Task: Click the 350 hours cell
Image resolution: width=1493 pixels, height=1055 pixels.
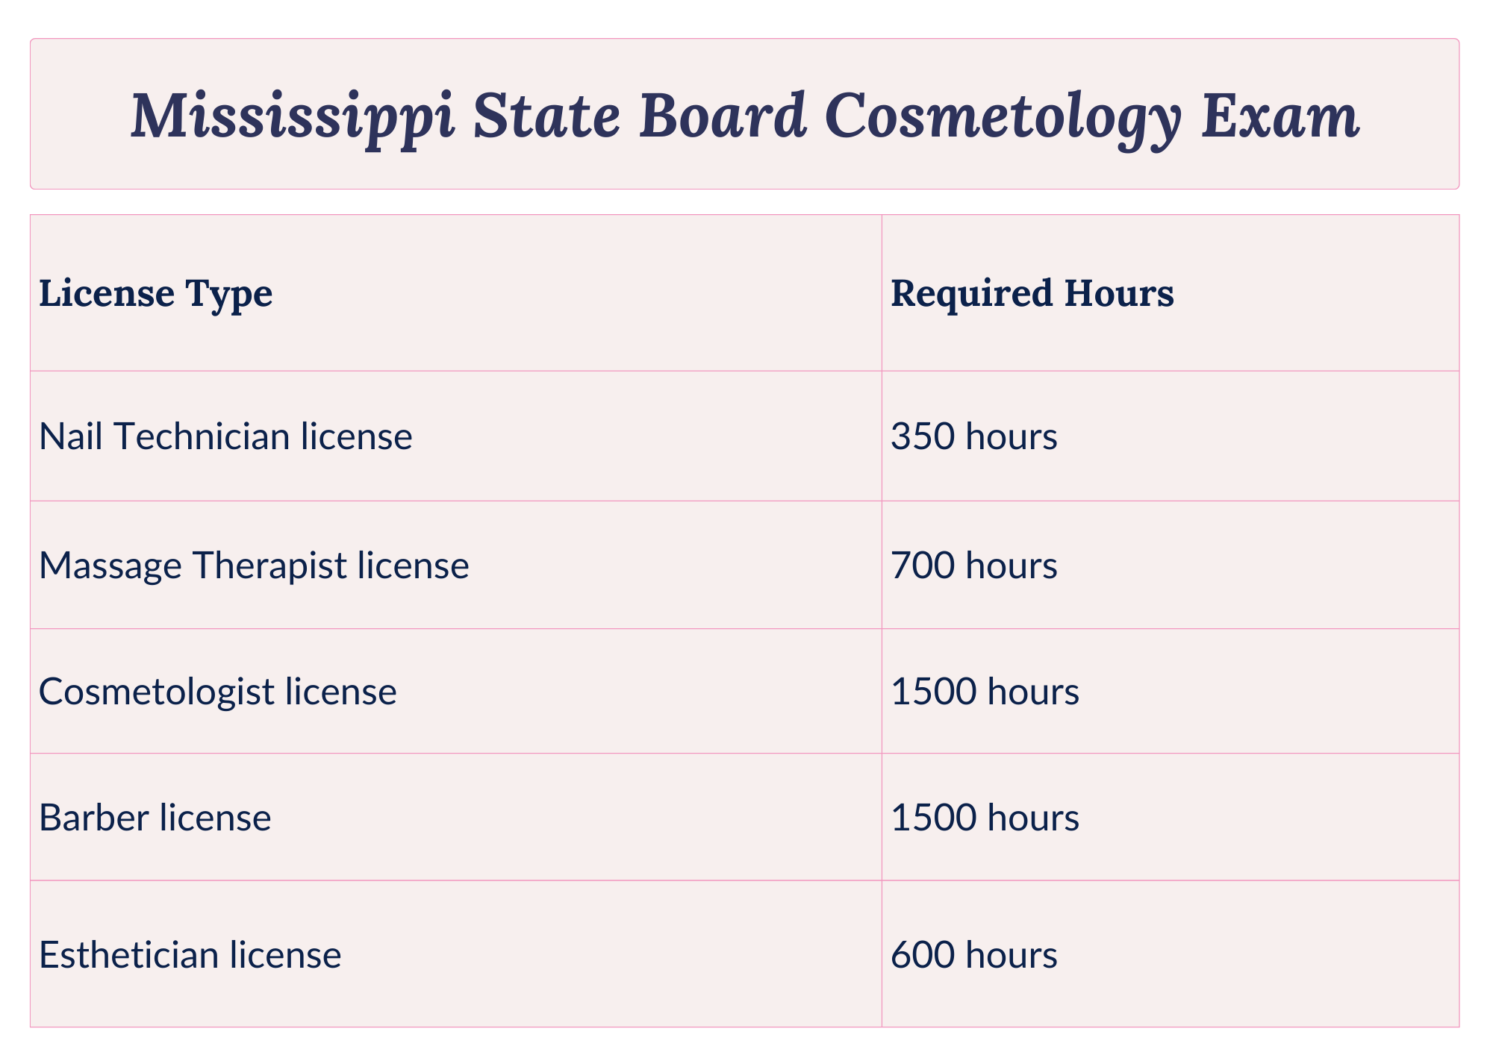Action: click(1170, 436)
